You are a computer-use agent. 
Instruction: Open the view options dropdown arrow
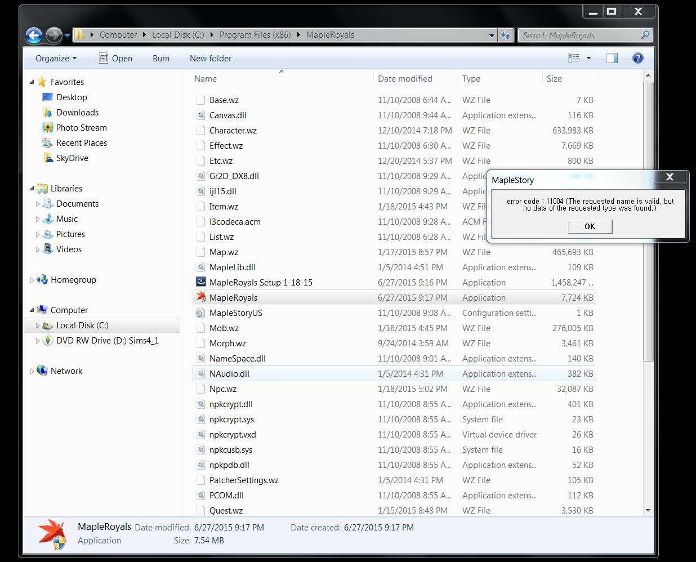click(x=588, y=58)
